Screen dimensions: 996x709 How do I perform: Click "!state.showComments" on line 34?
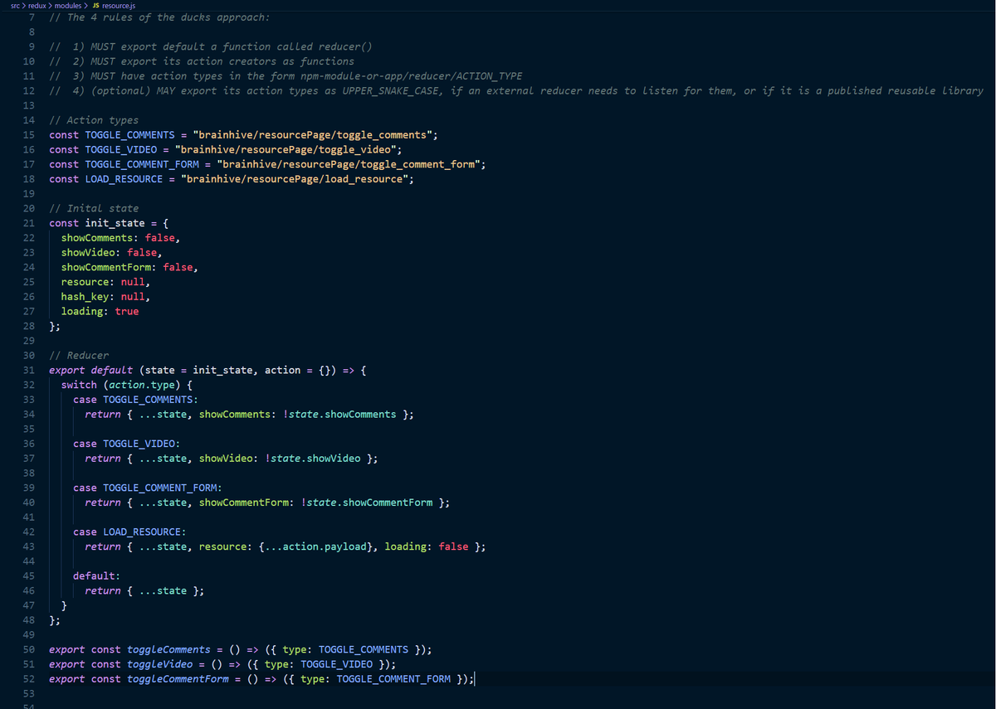pyautogui.click(x=340, y=415)
